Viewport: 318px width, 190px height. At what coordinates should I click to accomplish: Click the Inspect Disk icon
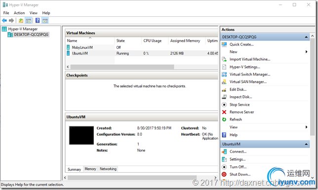coord(224,97)
